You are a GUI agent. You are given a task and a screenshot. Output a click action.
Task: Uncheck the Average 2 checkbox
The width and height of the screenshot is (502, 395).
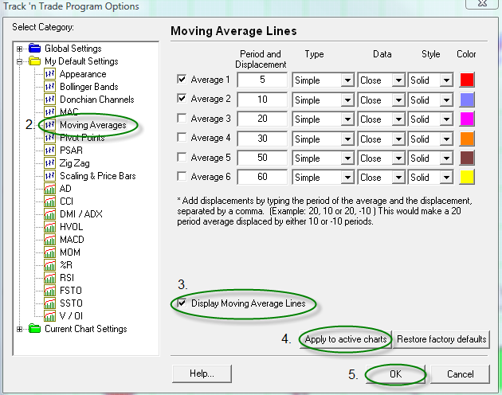(x=182, y=98)
